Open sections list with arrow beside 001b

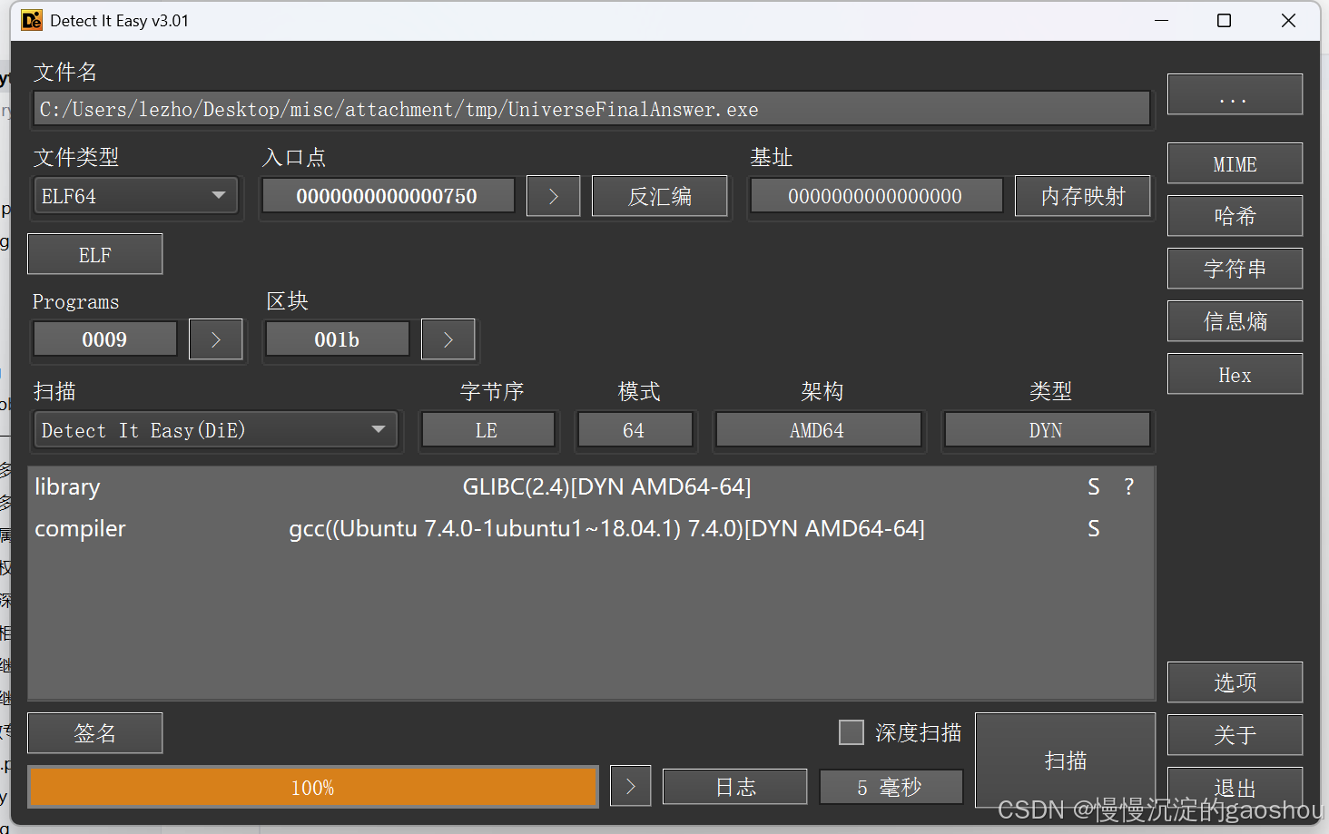pyautogui.click(x=448, y=339)
